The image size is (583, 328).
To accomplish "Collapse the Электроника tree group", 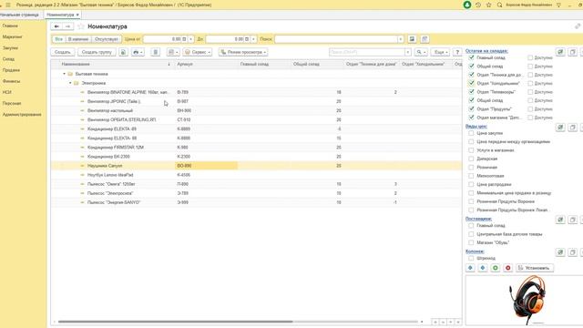I will click(x=70, y=83).
